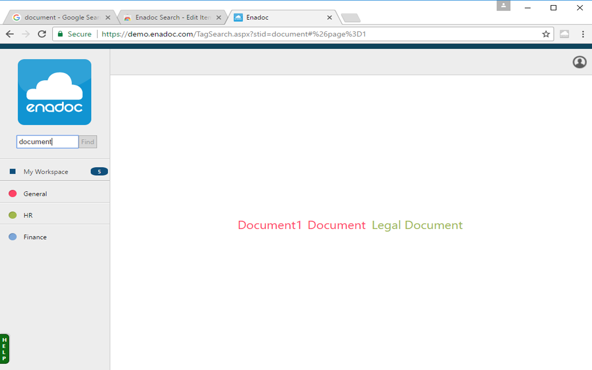
Task: Bookmark this page with the star
Action: click(546, 34)
